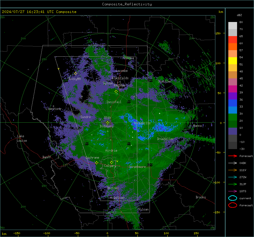This screenshot has width=254, height=237.
Task: Click the HighRiver label
Action: coord(117,198)
